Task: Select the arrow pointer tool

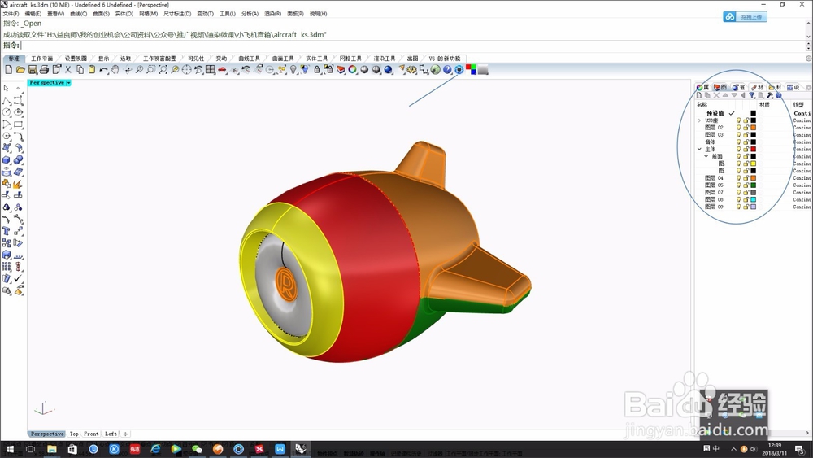Action: 7,88
